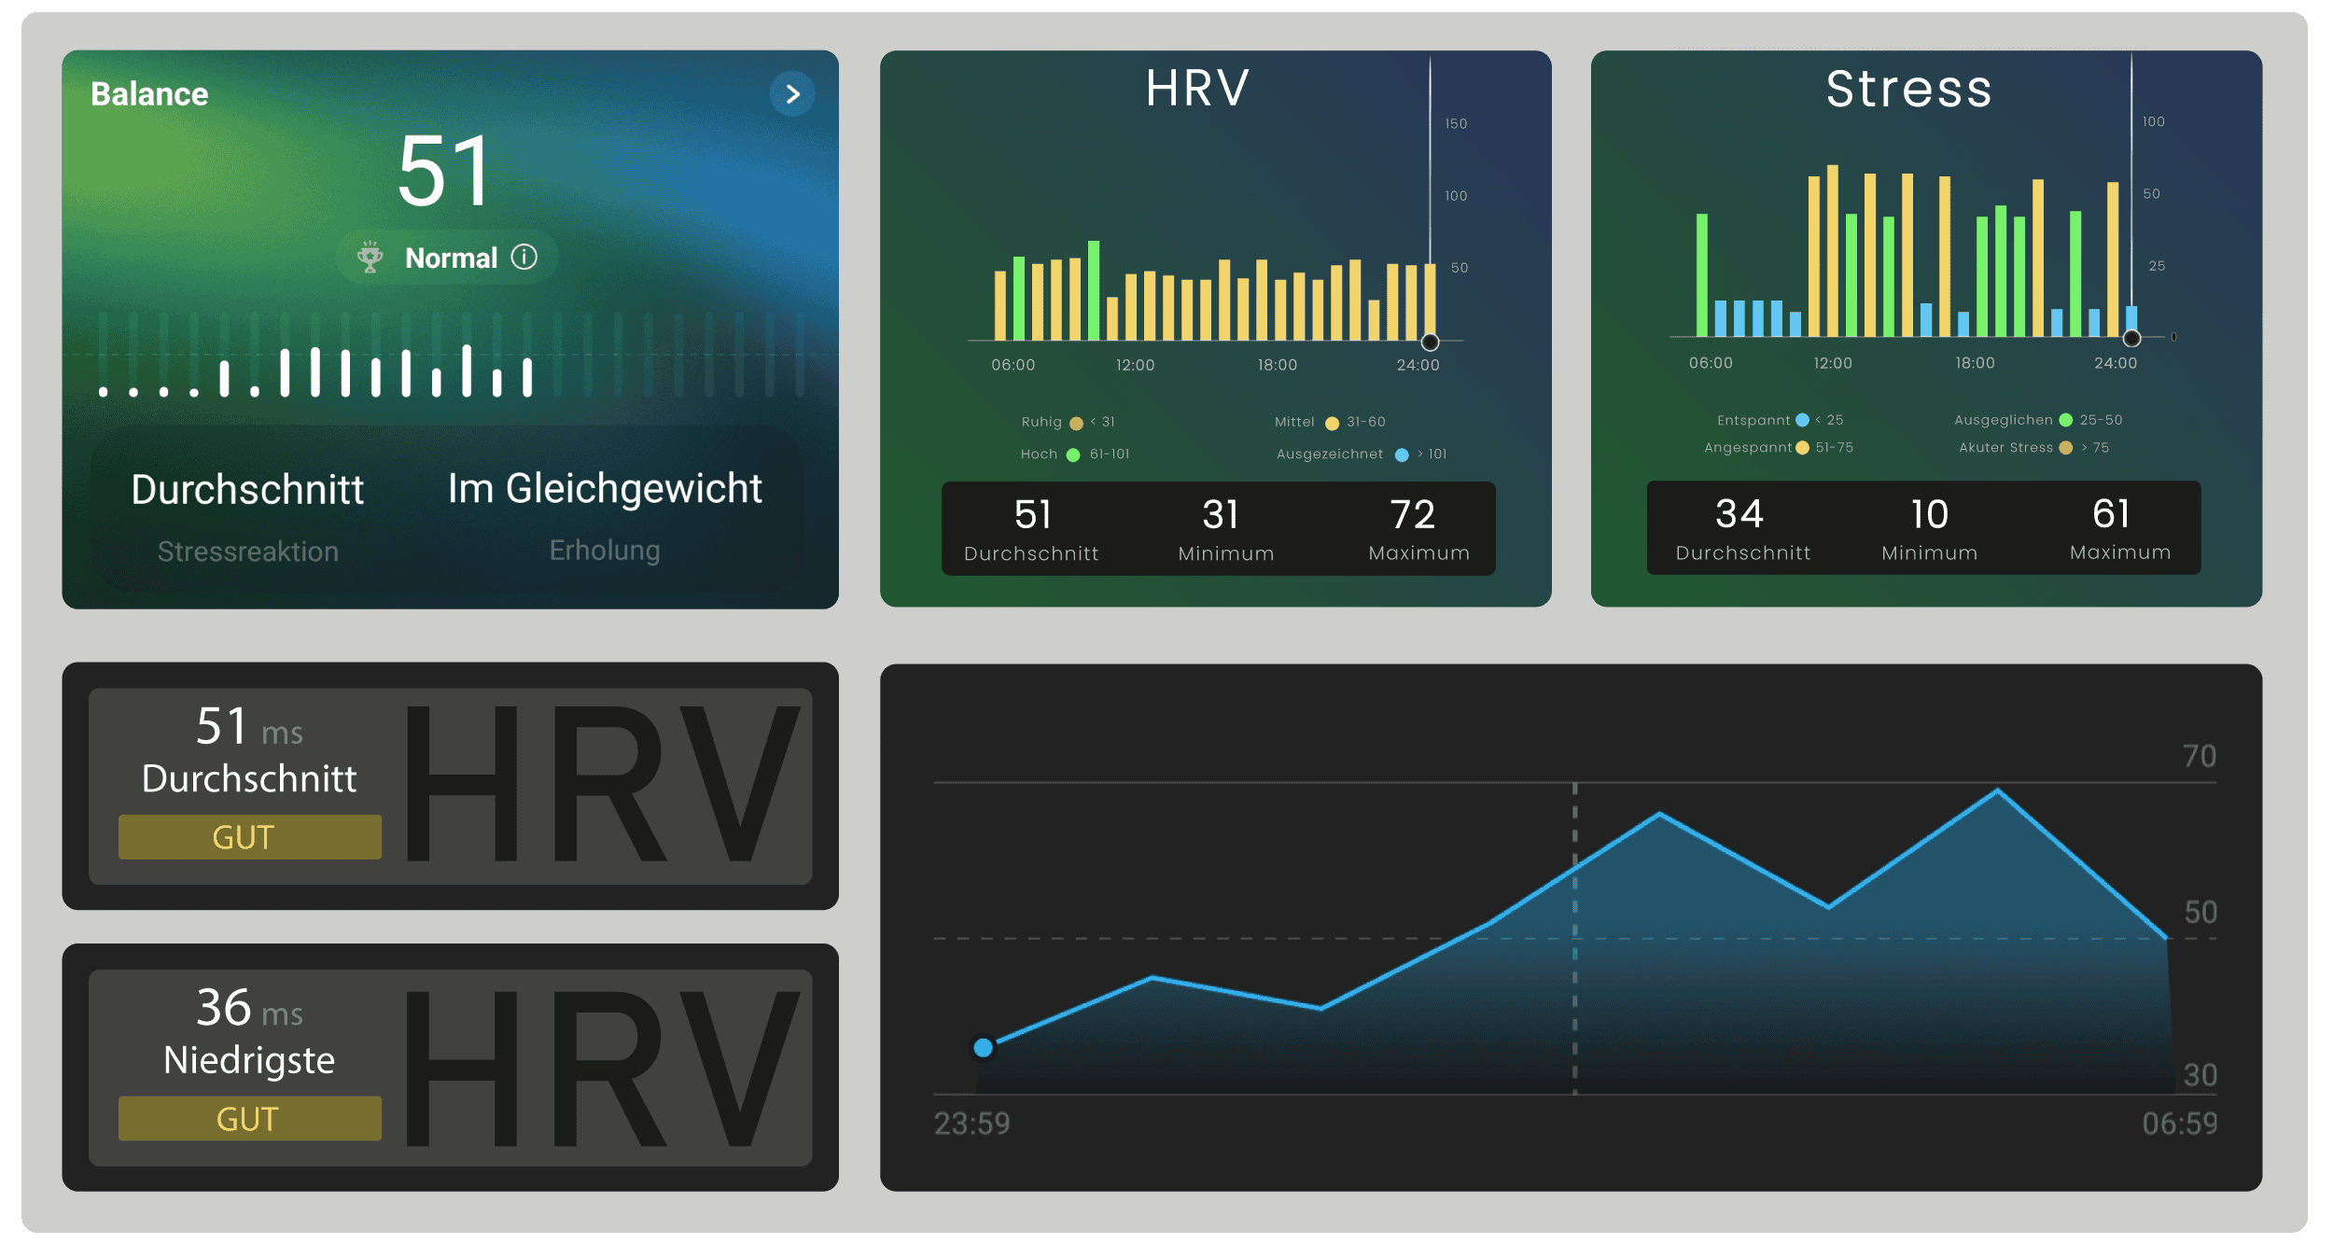
Task: Click the blue Ausgezeichnet legend dot
Action: point(1402,455)
